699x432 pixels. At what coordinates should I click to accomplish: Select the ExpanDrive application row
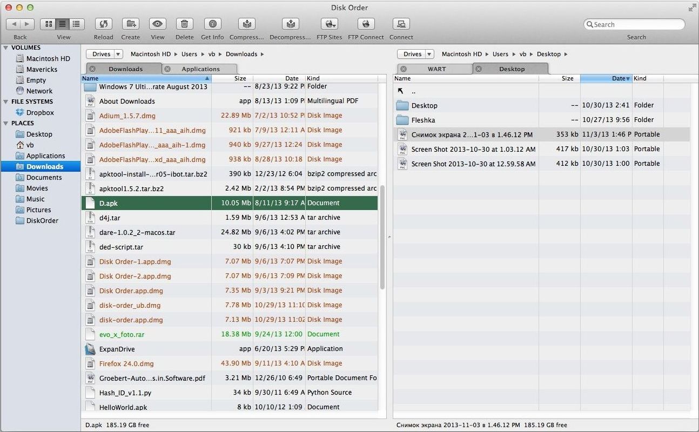coord(230,349)
